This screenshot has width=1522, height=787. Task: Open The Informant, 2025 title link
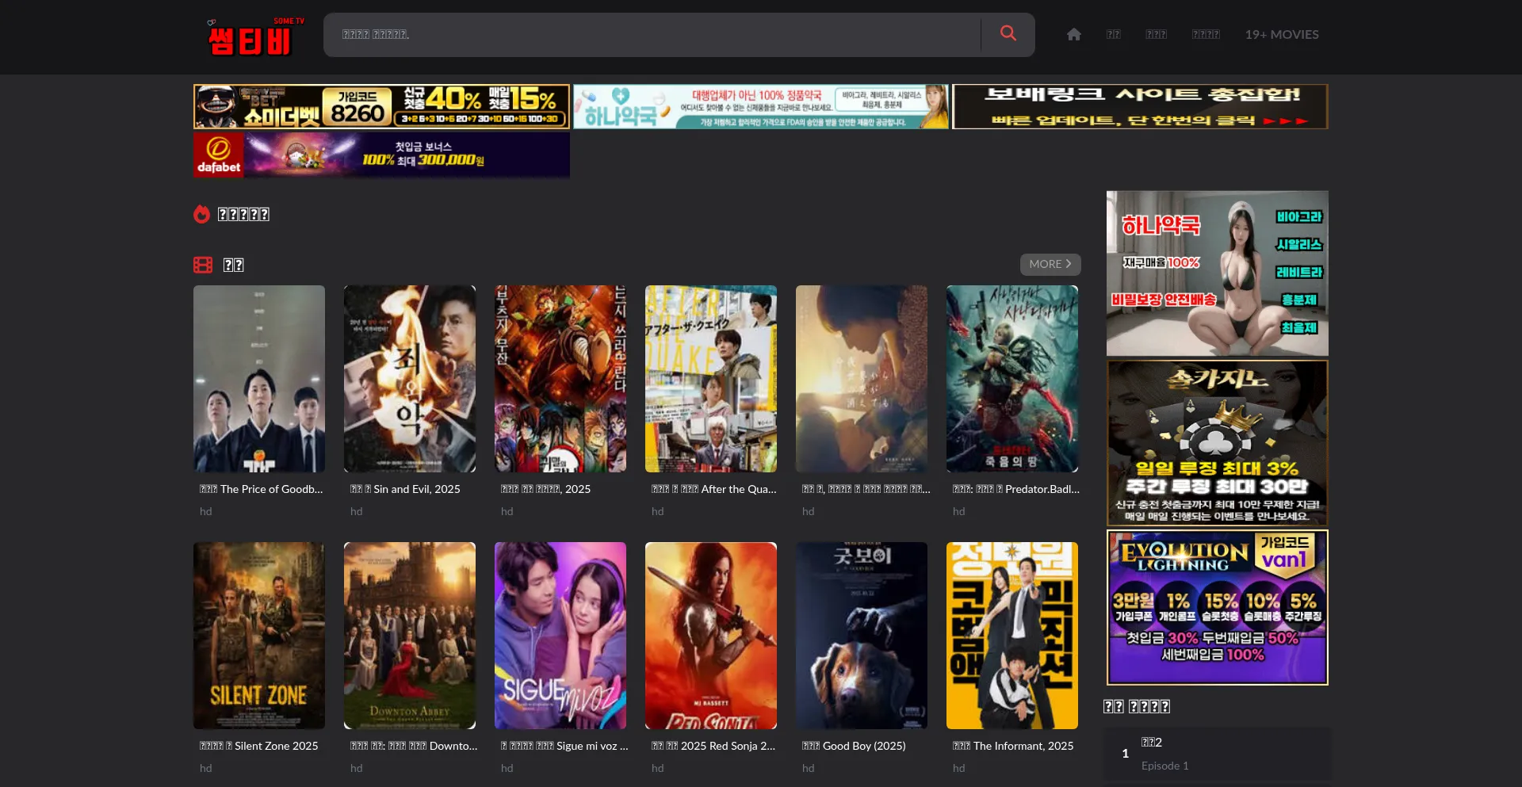pyautogui.click(x=1012, y=746)
